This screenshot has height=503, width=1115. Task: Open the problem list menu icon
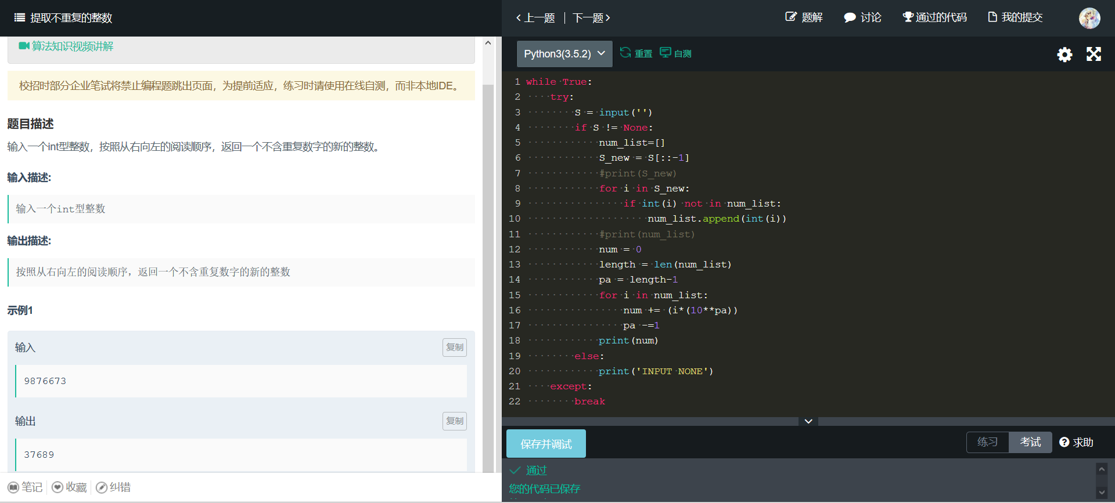click(19, 17)
